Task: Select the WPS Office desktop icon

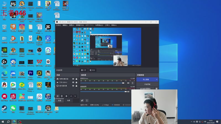Action: point(39,63)
